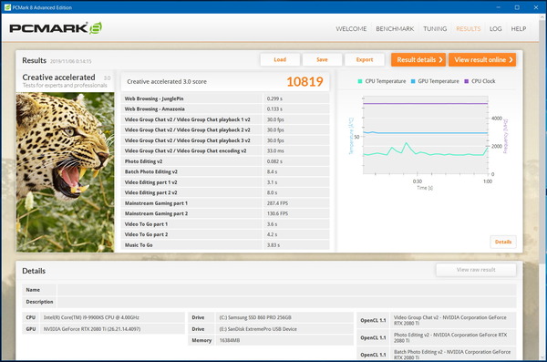Switch to the Benchmark tab
Image resolution: width=547 pixels, height=362 pixels.
click(x=395, y=29)
